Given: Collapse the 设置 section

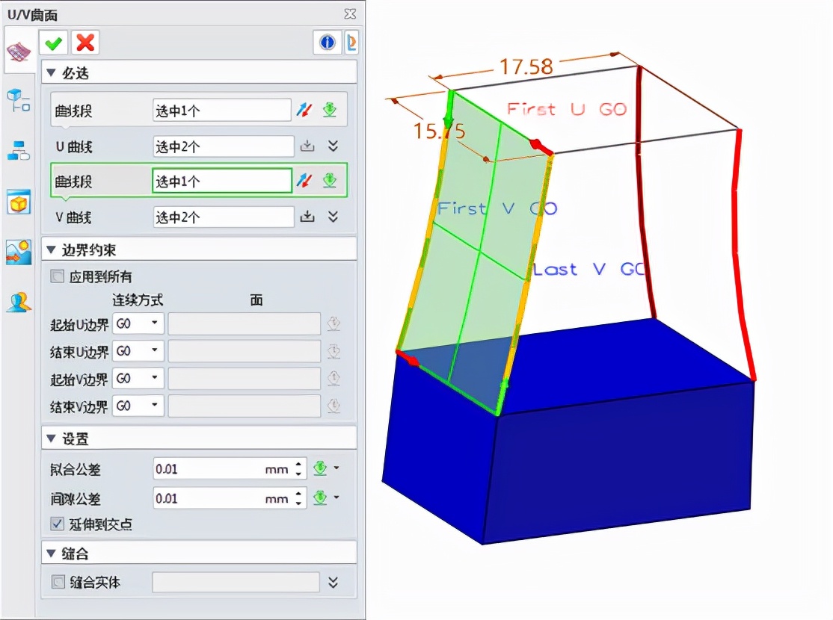Looking at the screenshot, I should pos(51,438).
